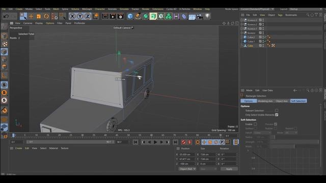Click the coordinate system cube icon
The image size is (326, 183).
(95, 16)
